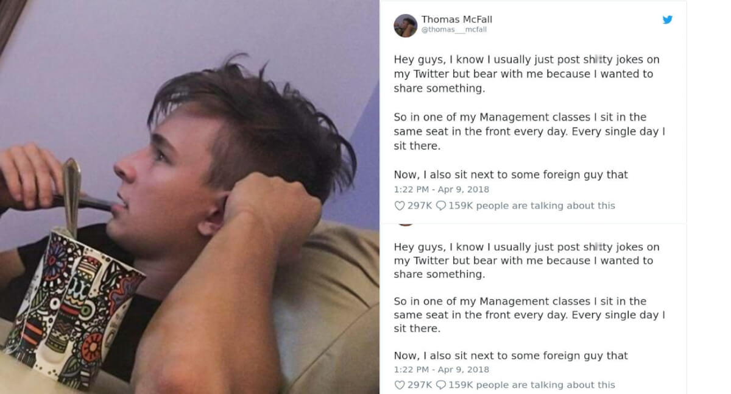Click the top tweet's foreign guy sentence
This screenshot has height=394, width=731.
pos(510,174)
